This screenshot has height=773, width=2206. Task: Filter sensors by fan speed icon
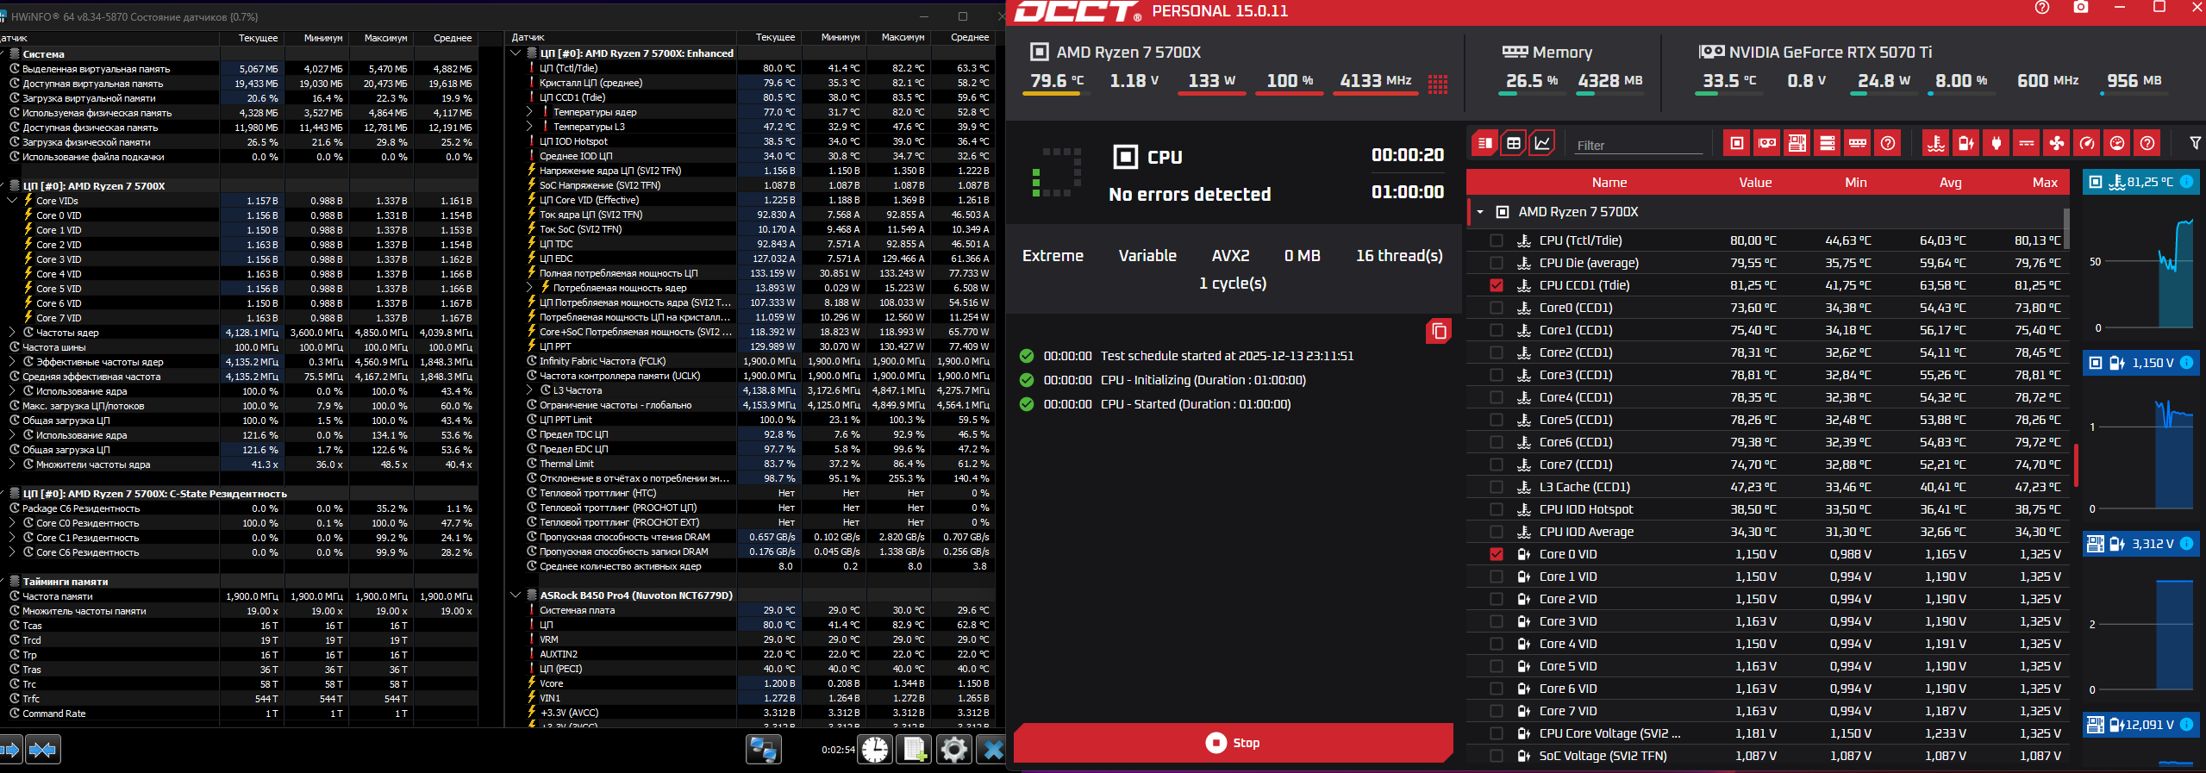2056,143
